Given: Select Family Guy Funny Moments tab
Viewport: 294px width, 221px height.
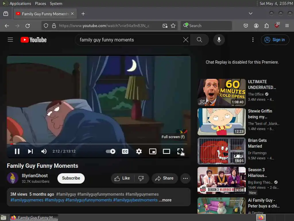Looking at the screenshot, I should pyautogui.click(x=45, y=14).
